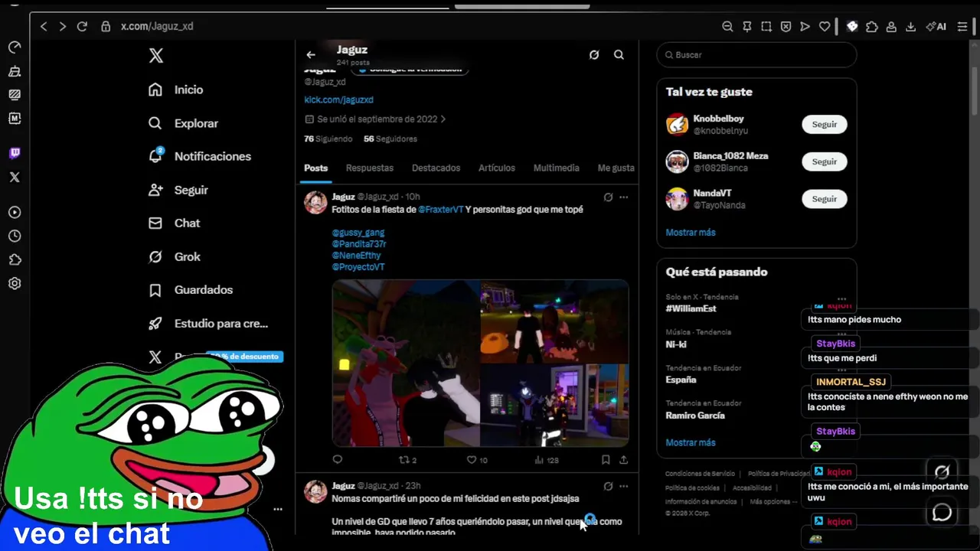980x551 pixels.
Task: Open the AI assistant toolbar icon
Action: pos(936,26)
